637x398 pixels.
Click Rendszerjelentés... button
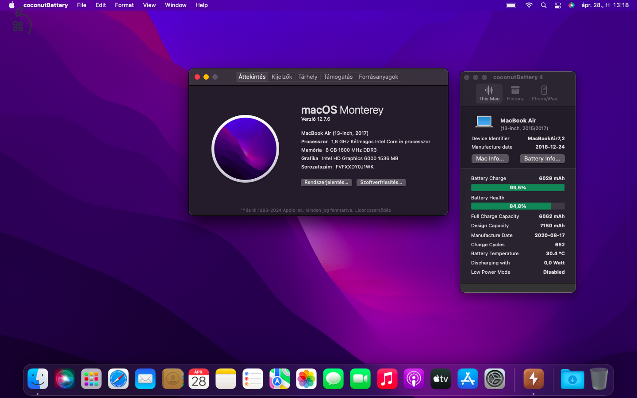pos(326,183)
